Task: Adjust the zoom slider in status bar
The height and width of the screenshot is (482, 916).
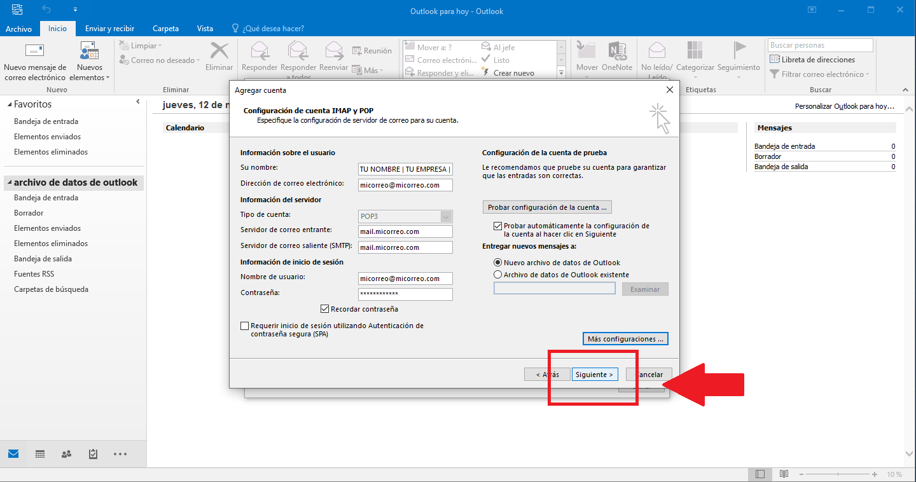Action: pos(839,474)
